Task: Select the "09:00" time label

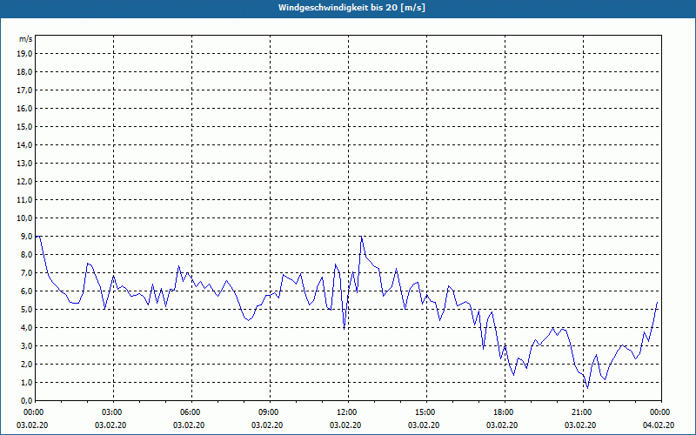Action: 270,412
